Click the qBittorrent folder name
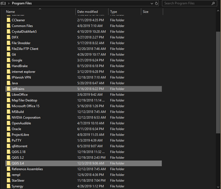This screenshot has width=221, height=189. pos(19,146)
